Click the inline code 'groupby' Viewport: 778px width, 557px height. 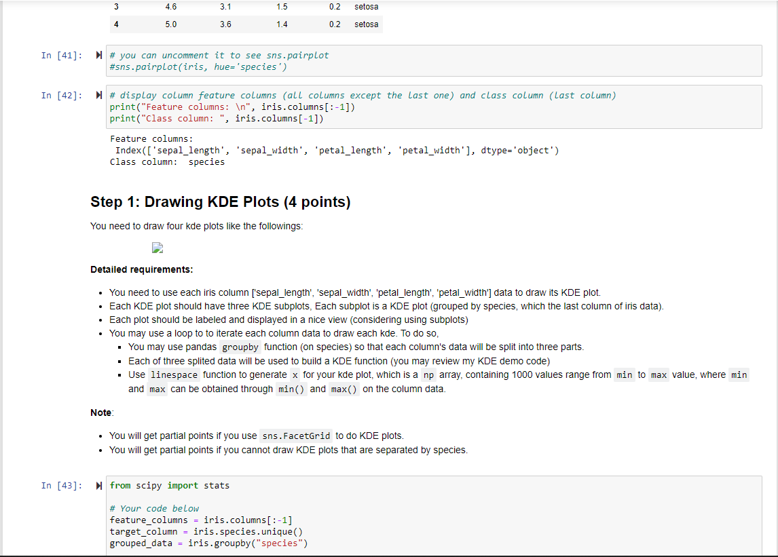240,347
